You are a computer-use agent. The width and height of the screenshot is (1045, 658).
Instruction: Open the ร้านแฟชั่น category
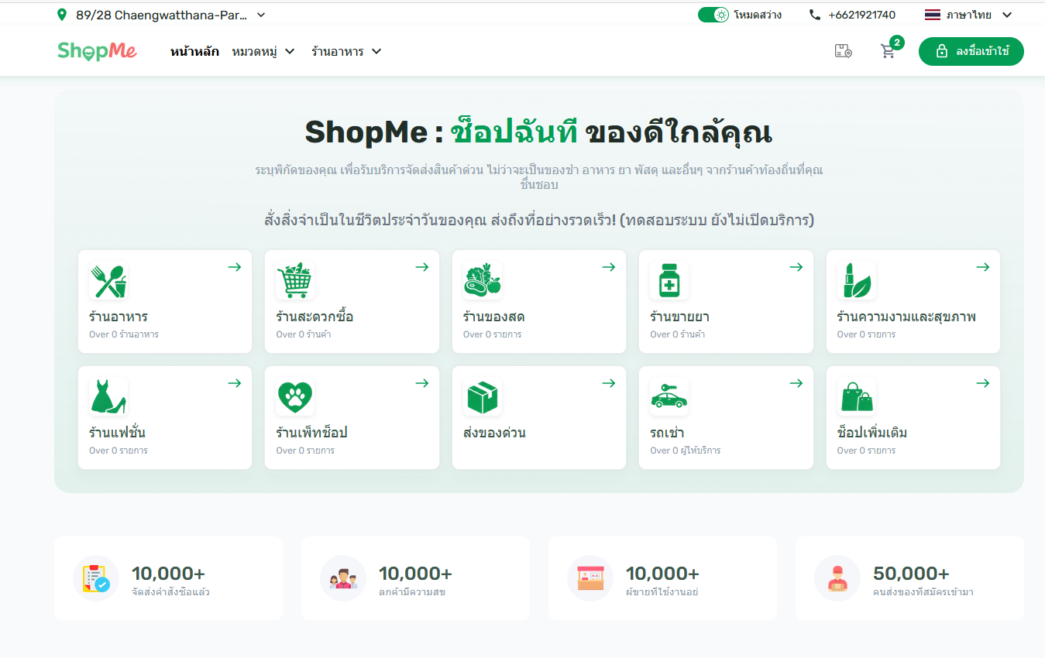click(x=117, y=432)
